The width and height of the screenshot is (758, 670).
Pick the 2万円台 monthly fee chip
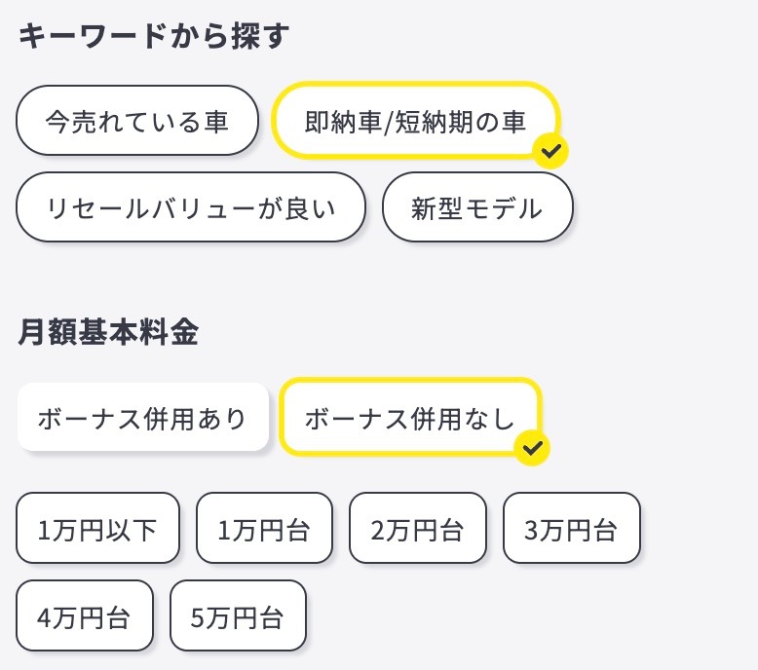coord(417,529)
